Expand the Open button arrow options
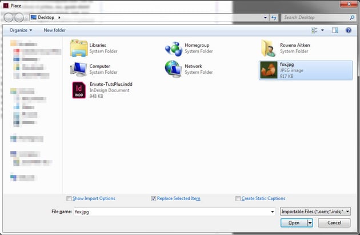The image size is (360, 235). (x=310, y=222)
